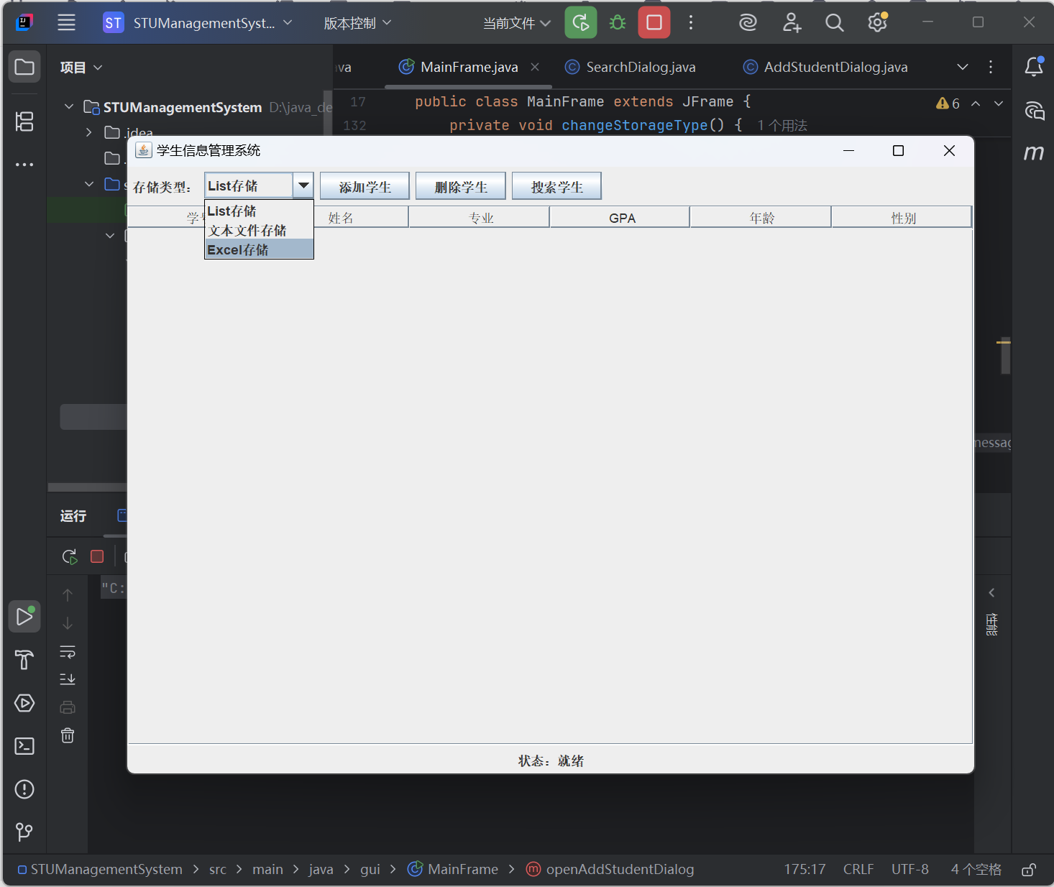The width and height of the screenshot is (1054, 887).
Task: Open the 版本控制 dropdown
Action: (x=357, y=23)
